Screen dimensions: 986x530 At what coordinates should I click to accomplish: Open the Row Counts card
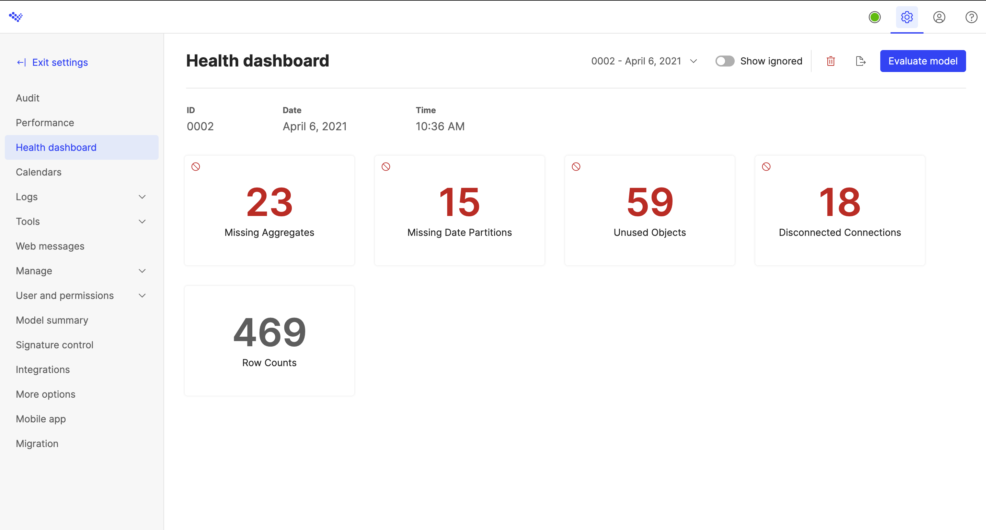(x=269, y=340)
